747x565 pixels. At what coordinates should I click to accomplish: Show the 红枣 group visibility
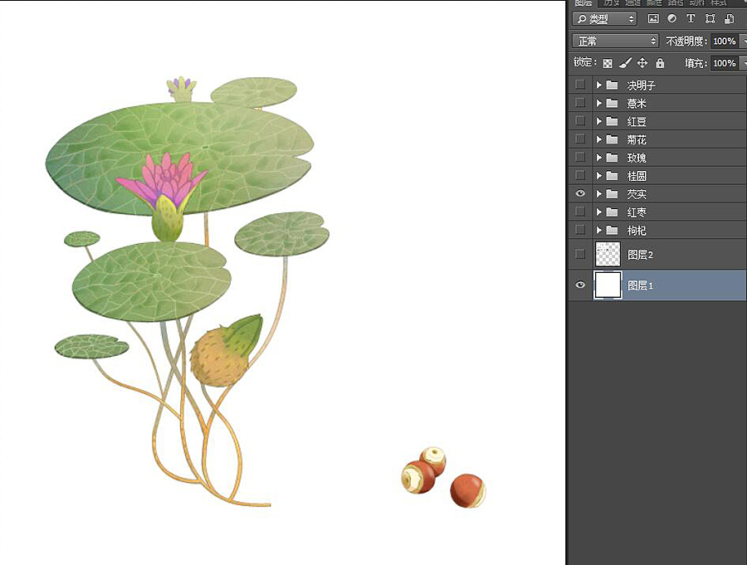coord(580,211)
